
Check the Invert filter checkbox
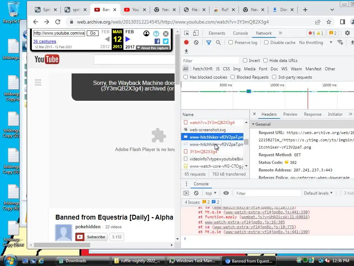pos(245,60)
